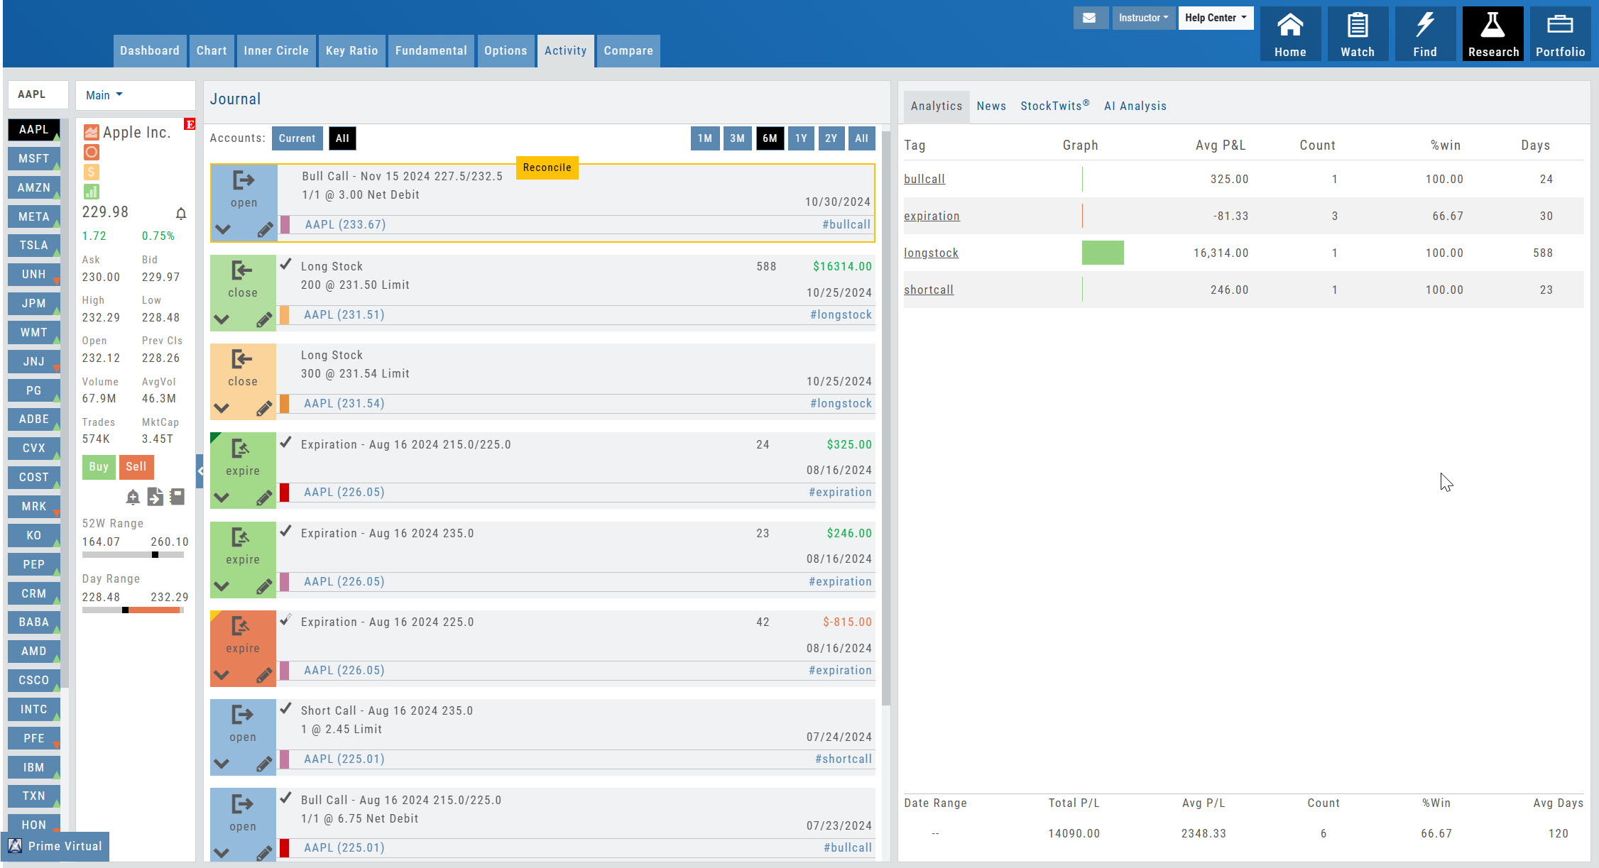Select TSLA in the watchlist
This screenshot has width=1599, height=868.
point(33,246)
